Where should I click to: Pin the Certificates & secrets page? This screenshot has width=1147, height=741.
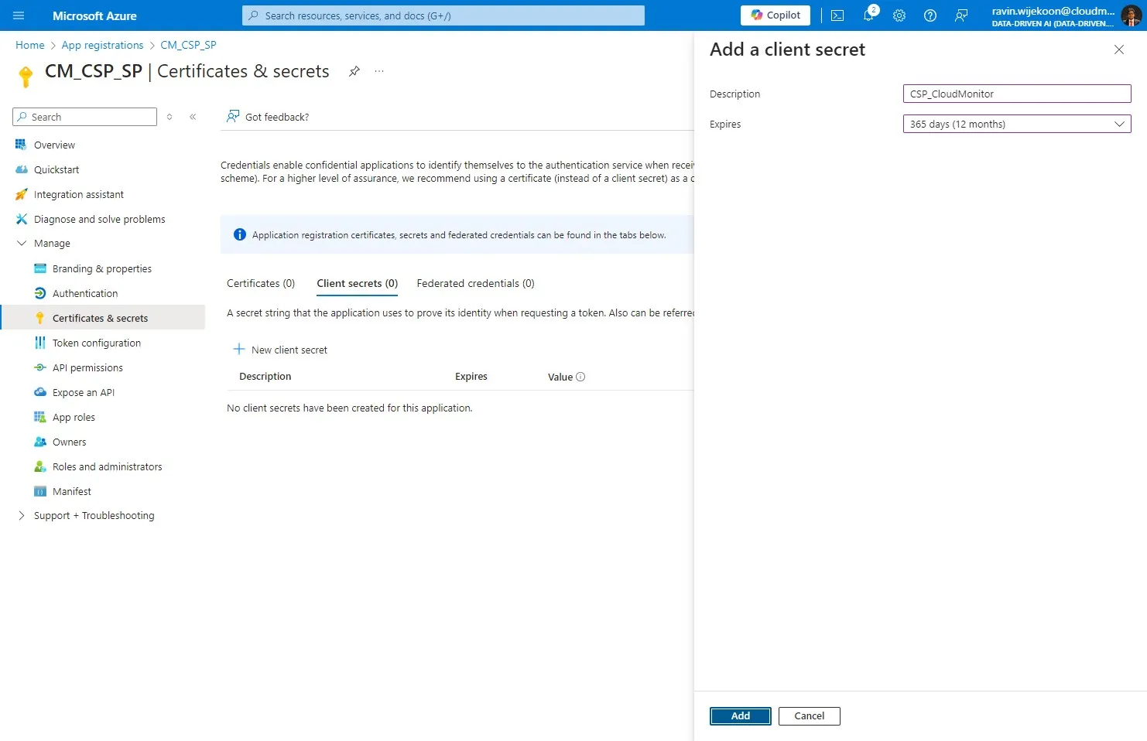[x=354, y=71]
